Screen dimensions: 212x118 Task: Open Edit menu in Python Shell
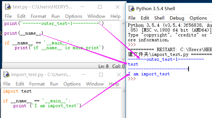tap(145, 18)
